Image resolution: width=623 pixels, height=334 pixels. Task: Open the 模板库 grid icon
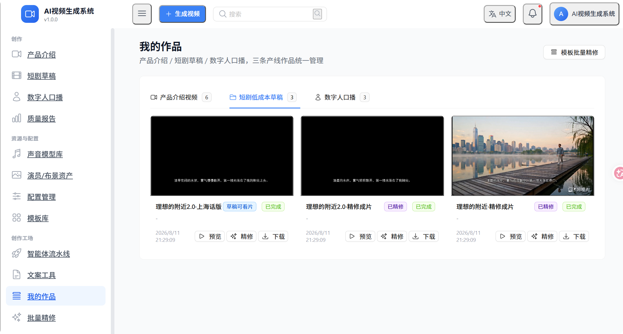click(17, 218)
